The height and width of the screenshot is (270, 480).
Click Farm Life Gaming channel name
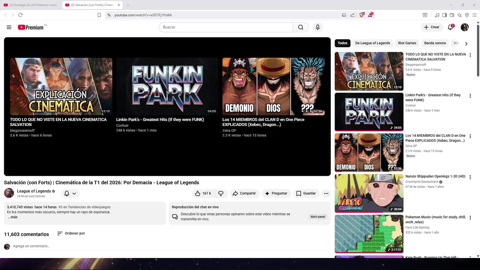point(417,228)
